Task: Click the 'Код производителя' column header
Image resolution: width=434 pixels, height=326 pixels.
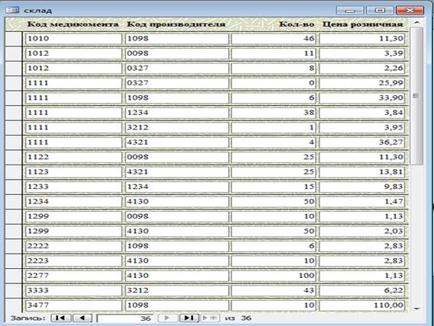Action: (176, 24)
